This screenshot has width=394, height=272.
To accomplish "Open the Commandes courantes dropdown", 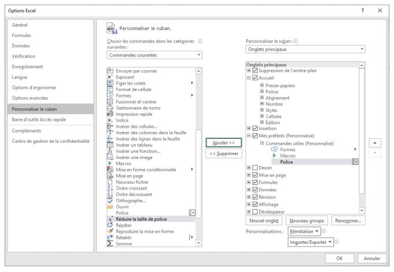I will click(x=155, y=55).
